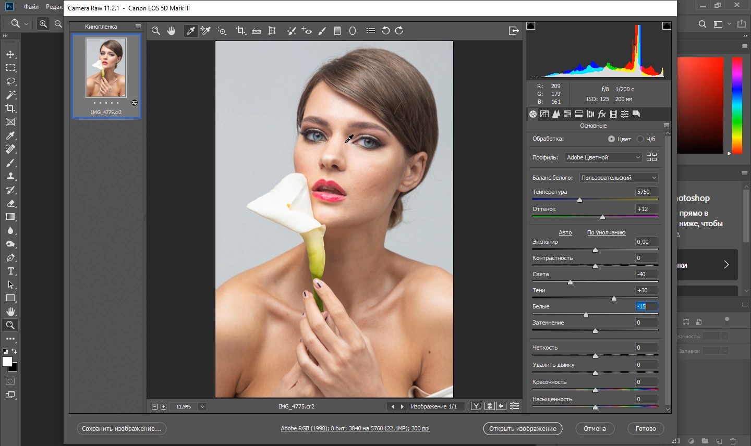
Task: Select the Ч/б treatment radio button
Action: [x=640, y=139]
